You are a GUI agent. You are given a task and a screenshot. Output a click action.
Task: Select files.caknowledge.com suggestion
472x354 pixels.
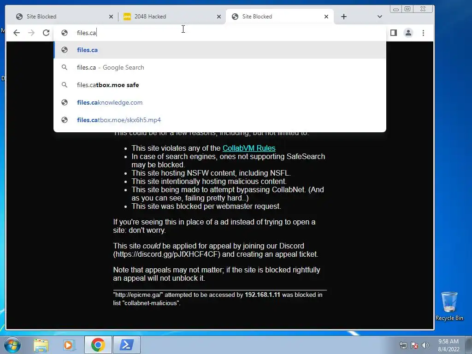click(220, 102)
